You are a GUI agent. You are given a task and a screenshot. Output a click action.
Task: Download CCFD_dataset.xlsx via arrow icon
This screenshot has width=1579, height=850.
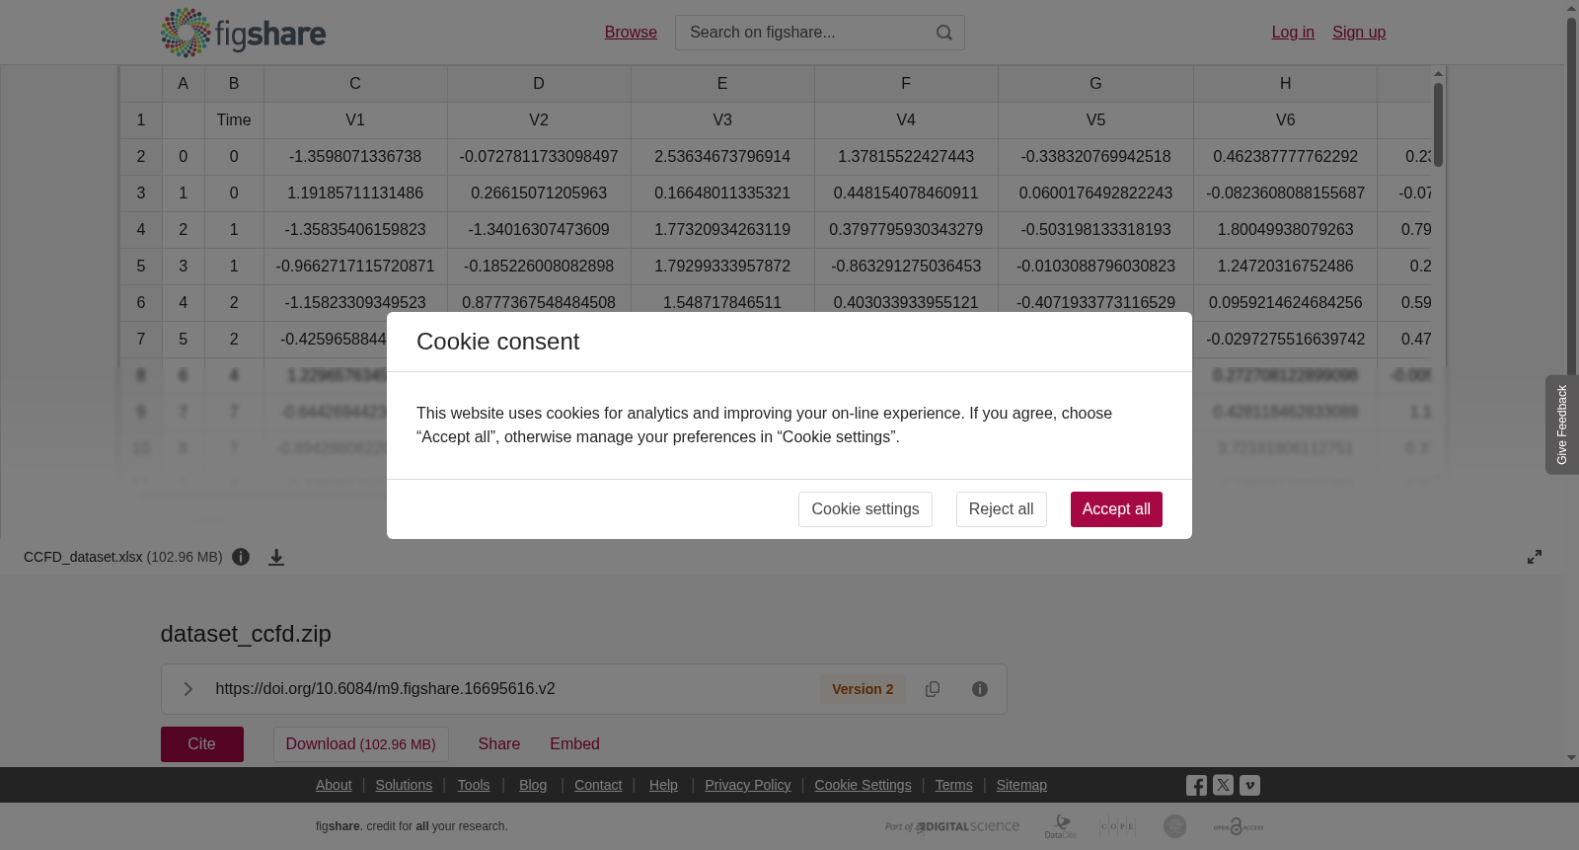click(276, 557)
